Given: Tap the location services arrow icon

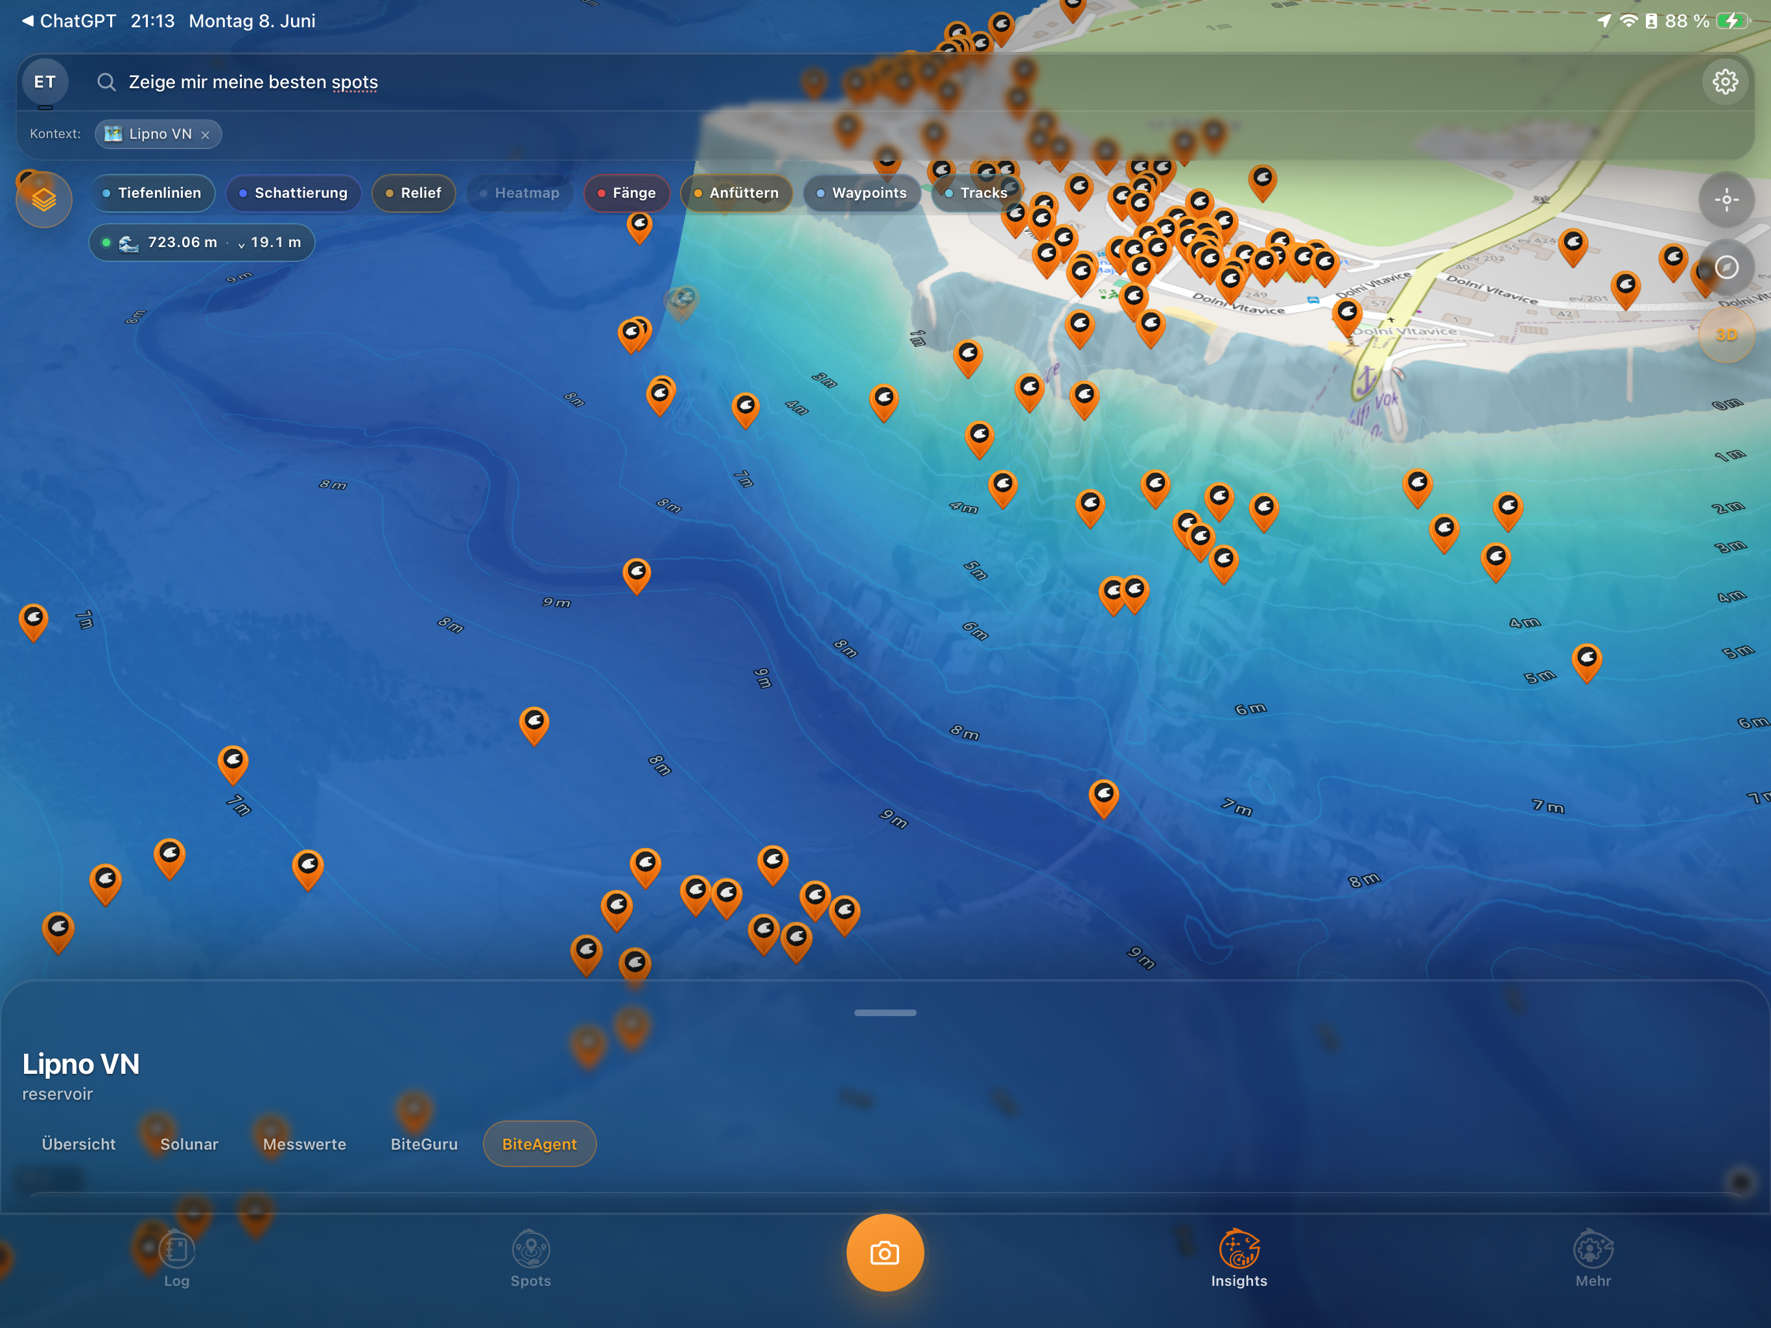Looking at the screenshot, I should click(x=1604, y=21).
